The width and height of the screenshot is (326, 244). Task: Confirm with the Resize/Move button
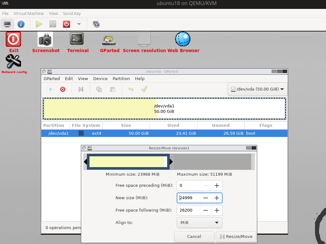236,236
